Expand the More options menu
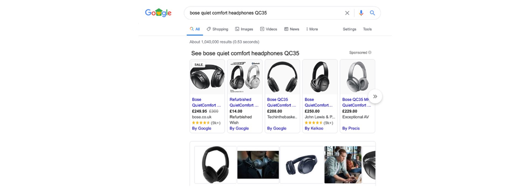 pyautogui.click(x=312, y=29)
